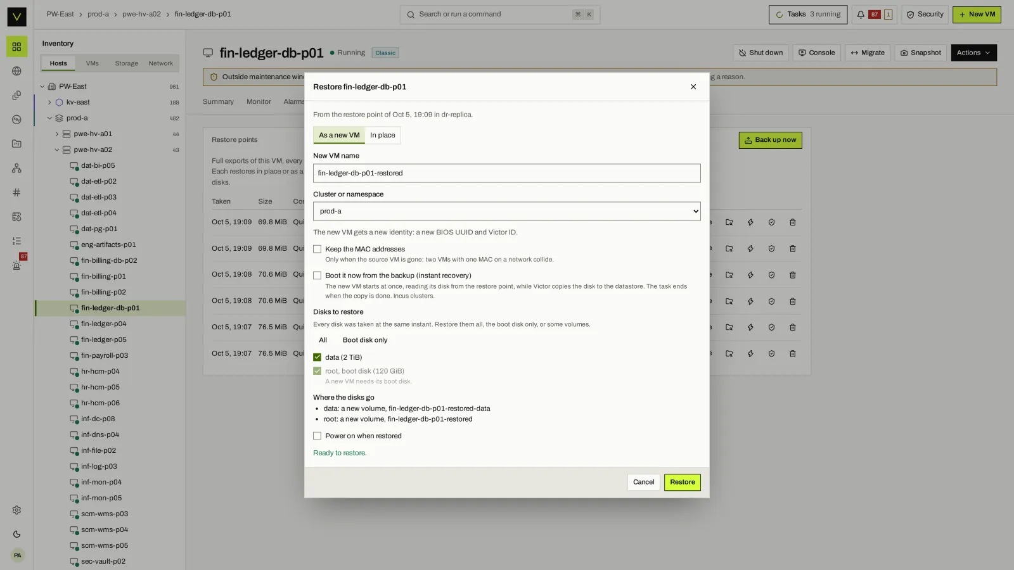The width and height of the screenshot is (1014, 570).
Task: Go to the Monitor tab
Action: pyautogui.click(x=259, y=102)
